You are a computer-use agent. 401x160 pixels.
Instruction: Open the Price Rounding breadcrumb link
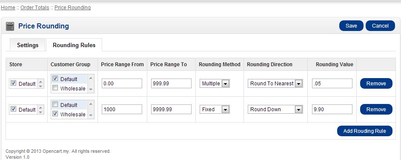[73, 8]
